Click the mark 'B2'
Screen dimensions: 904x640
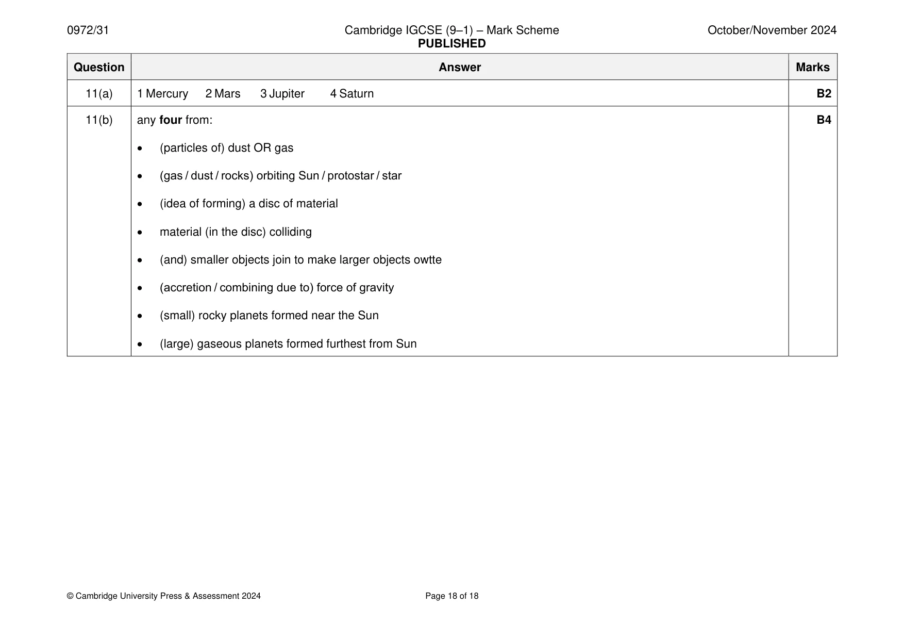click(824, 93)
